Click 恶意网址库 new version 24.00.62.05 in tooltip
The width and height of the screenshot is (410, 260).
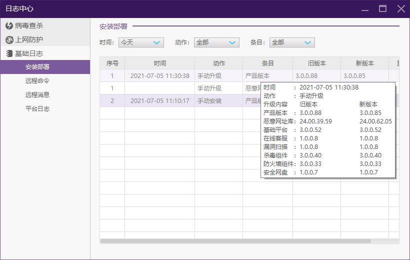(375, 121)
